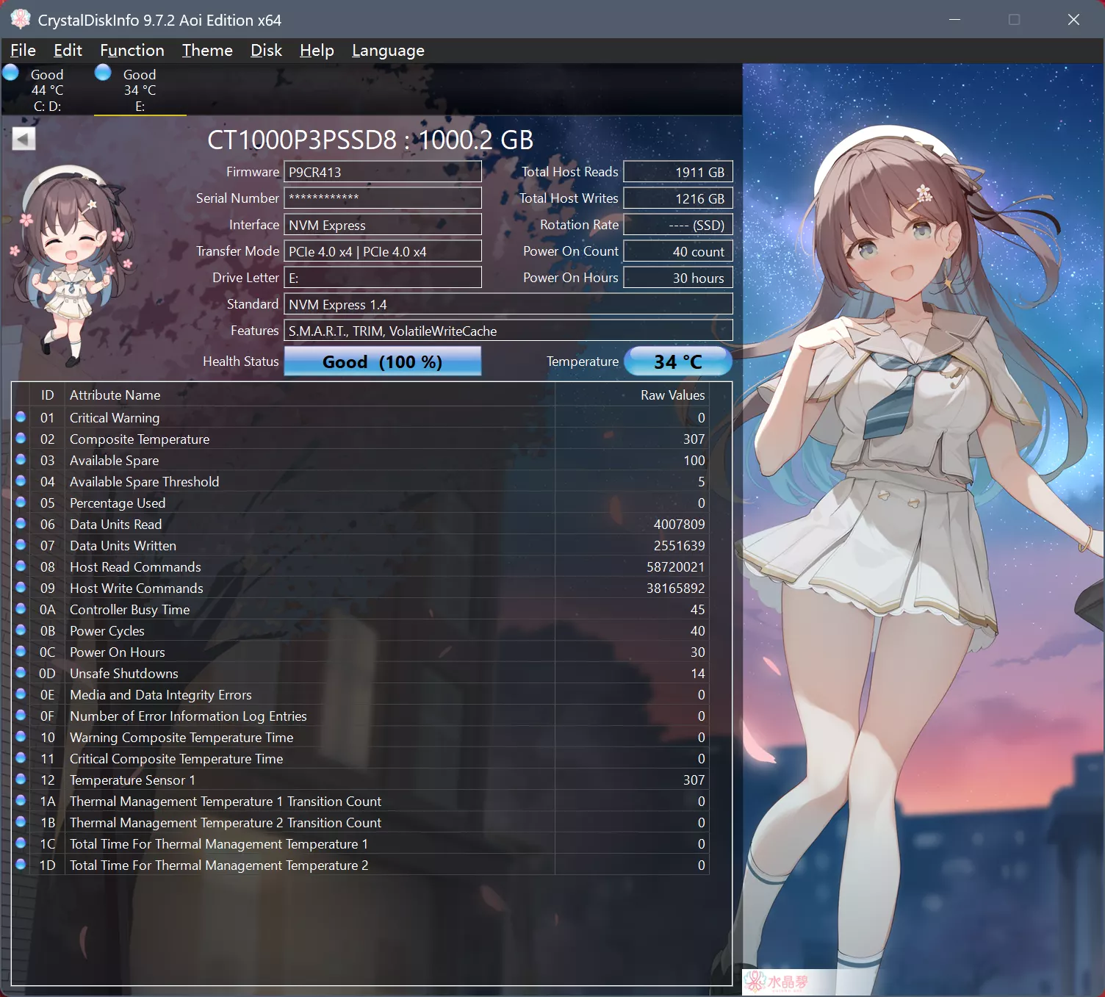Select the C: D: disk status icon
1105x997 pixels.
[11, 73]
